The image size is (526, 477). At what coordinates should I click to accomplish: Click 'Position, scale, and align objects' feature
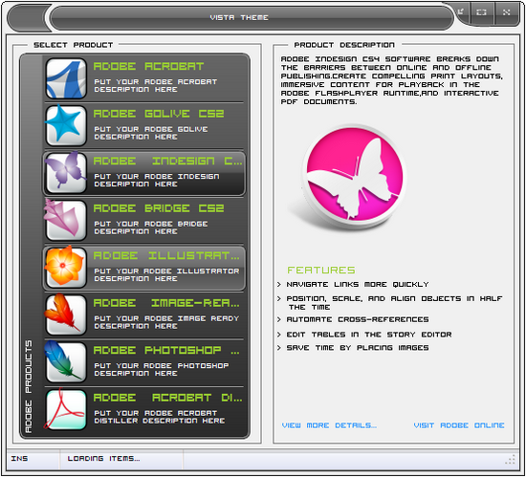click(x=394, y=303)
